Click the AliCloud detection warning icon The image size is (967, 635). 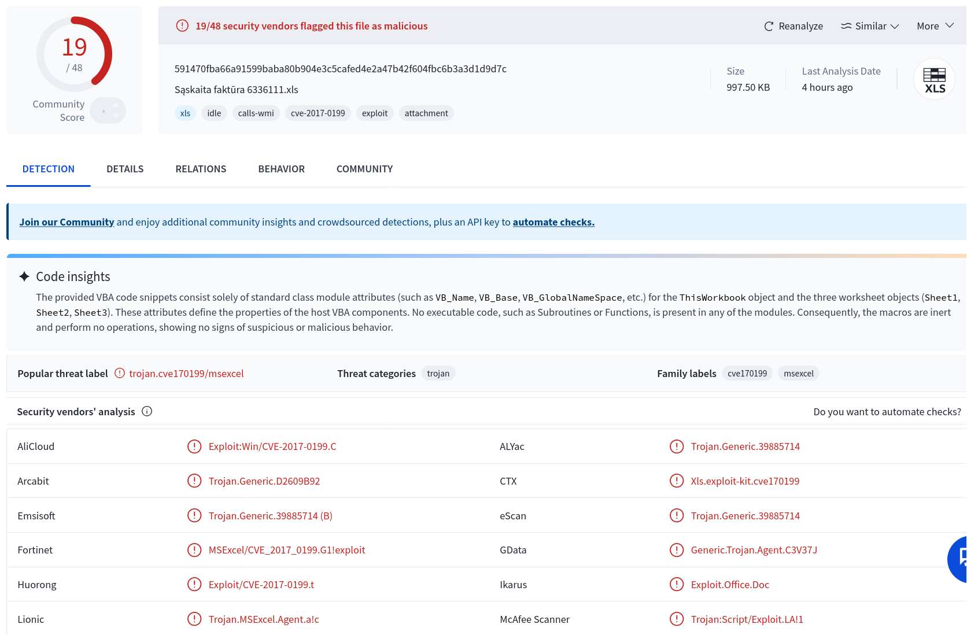pyautogui.click(x=194, y=446)
